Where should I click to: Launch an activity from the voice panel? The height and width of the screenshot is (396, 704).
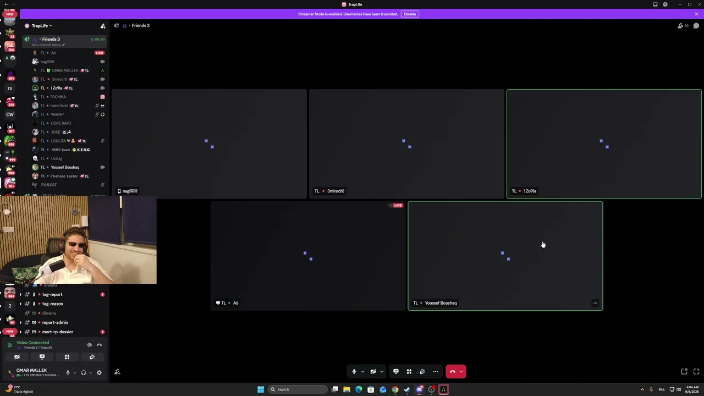pos(67,357)
